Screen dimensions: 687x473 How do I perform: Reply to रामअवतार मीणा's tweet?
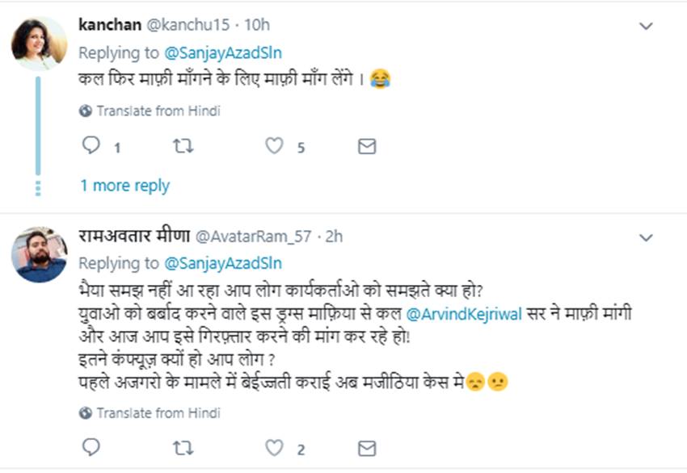(91, 447)
